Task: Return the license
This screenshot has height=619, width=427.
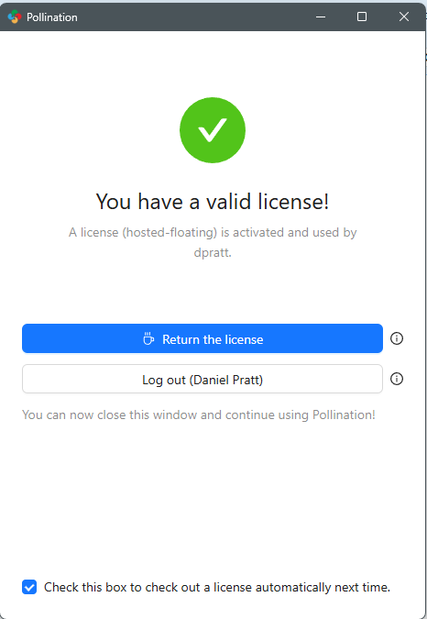Action: (203, 338)
